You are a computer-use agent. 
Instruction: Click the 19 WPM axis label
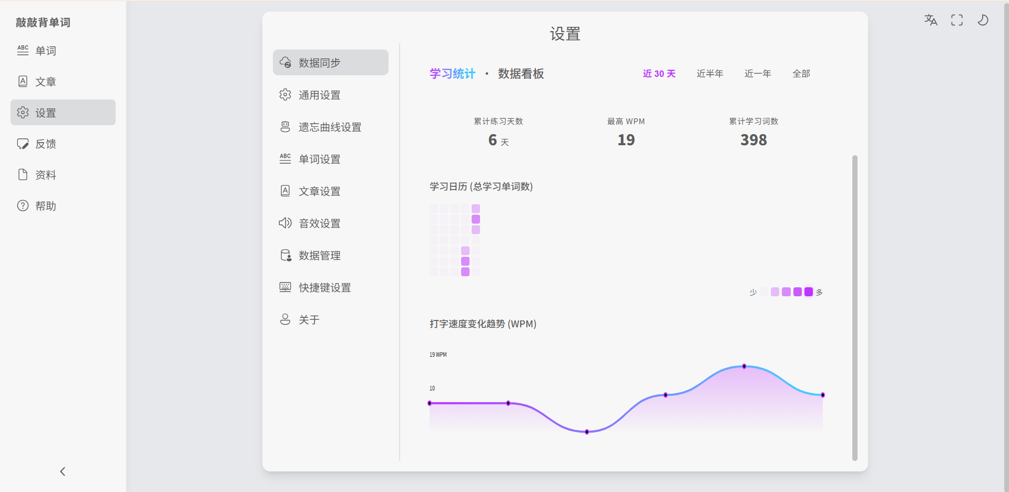coord(438,355)
